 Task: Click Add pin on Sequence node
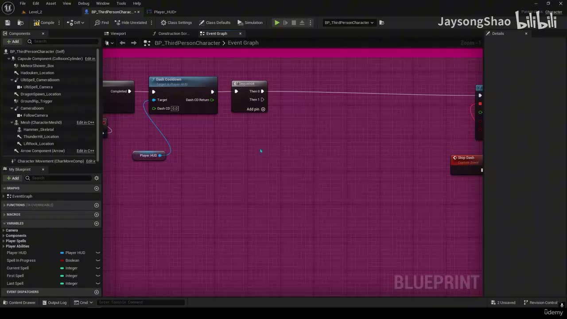point(256,109)
